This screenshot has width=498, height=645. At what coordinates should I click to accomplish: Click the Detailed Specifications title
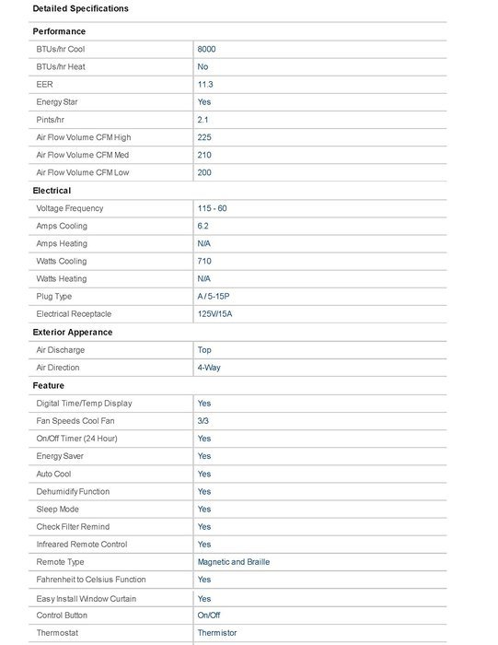click(x=80, y=8)
